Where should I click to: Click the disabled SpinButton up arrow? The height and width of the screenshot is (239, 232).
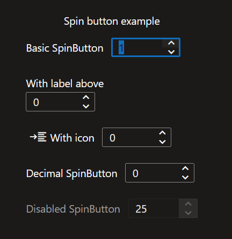[x=188, y=204]
